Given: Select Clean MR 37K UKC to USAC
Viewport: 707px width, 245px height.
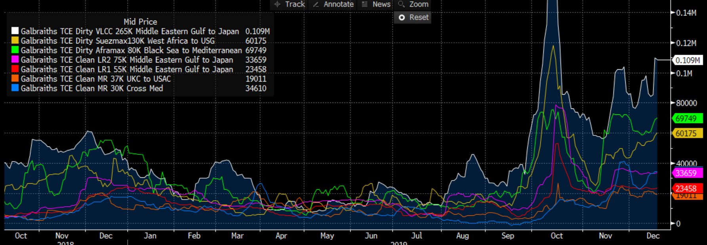Looking at the screenshot, I should pos(96,79).
